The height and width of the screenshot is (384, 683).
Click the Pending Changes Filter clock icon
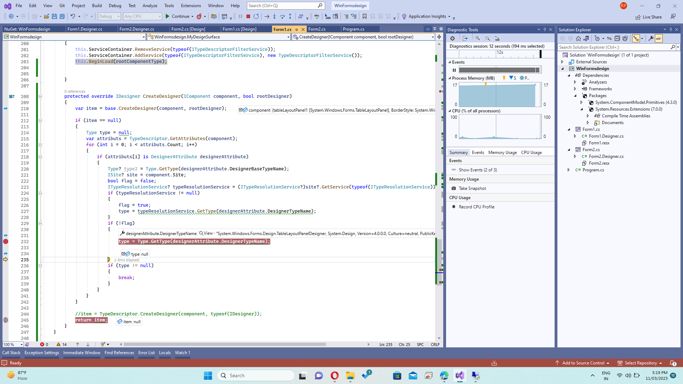(597, 38)
